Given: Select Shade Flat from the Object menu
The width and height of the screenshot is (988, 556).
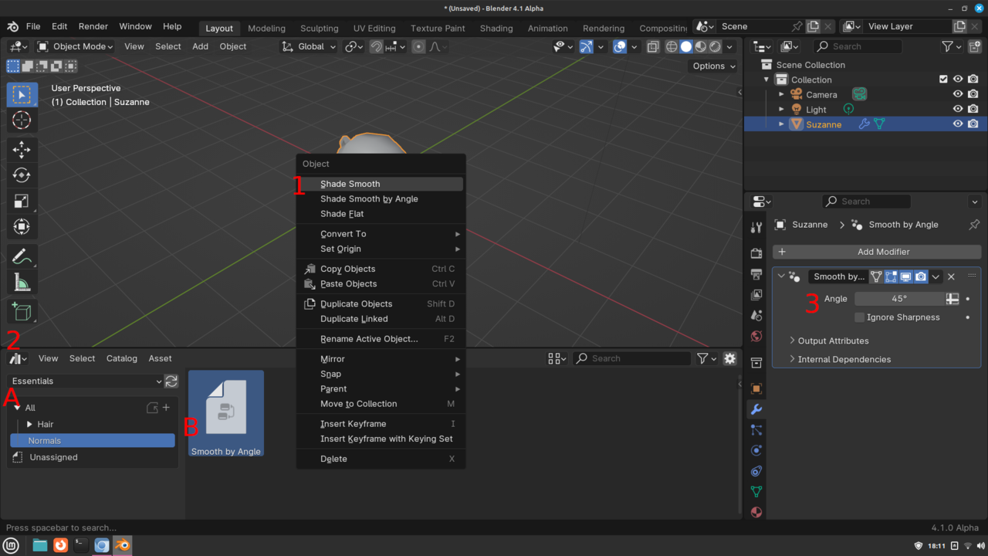Looking at the screenshot, I should click(381, 214).
